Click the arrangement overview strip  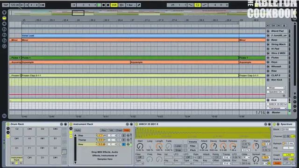(137, 13)
